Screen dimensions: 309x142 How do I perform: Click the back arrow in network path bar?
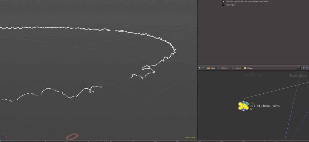(x=200, y=68)
